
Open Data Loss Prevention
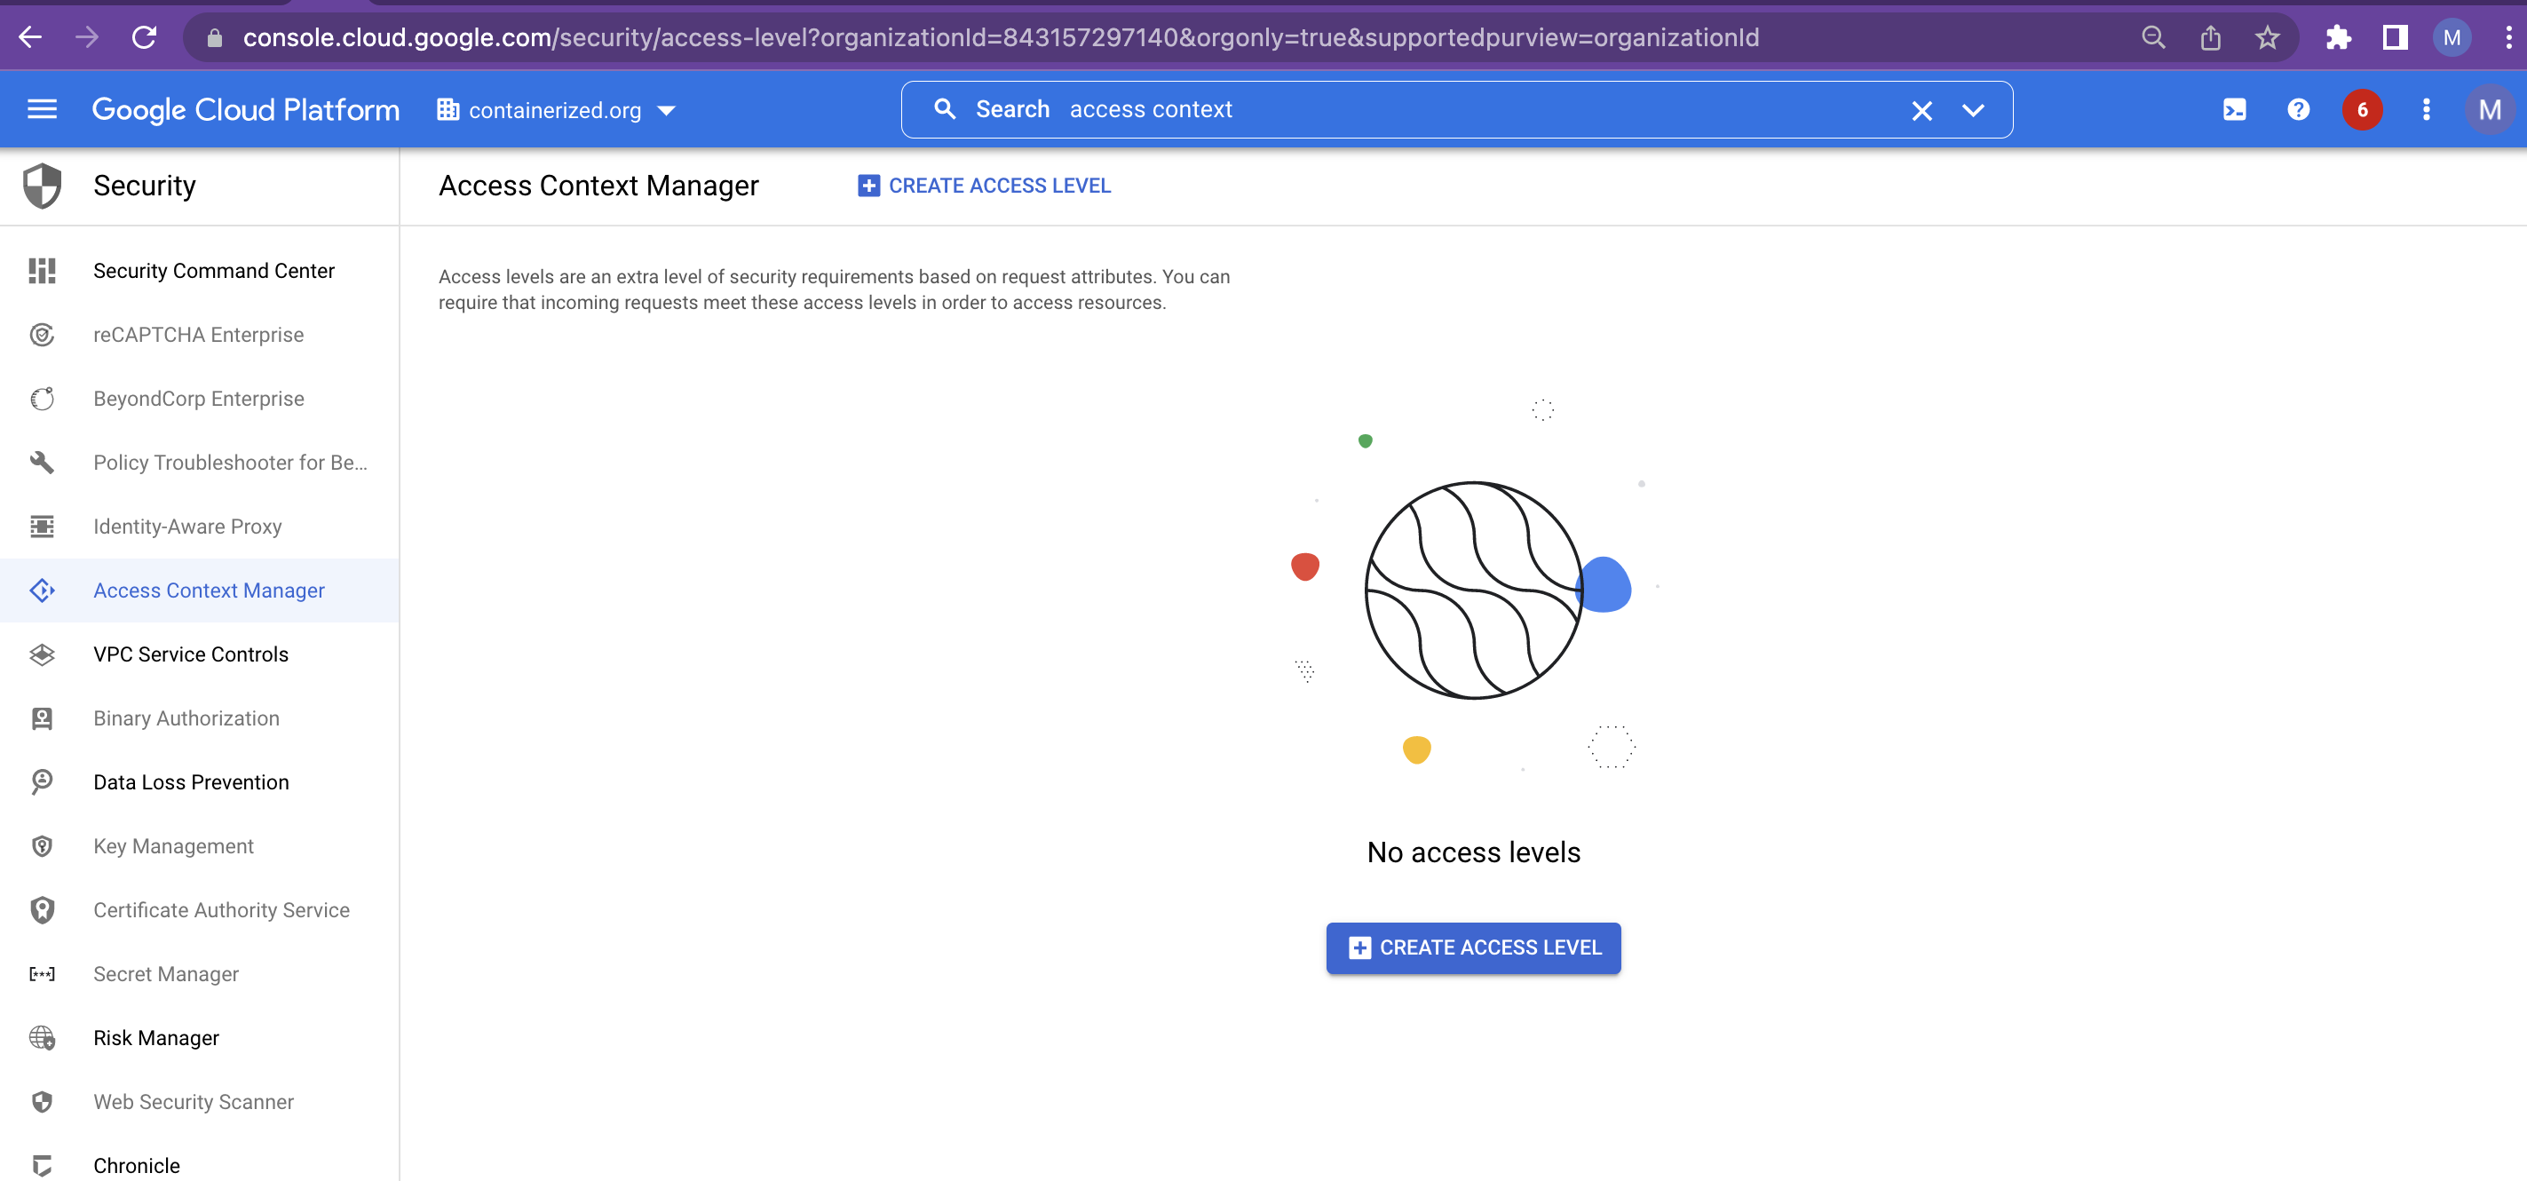pyautogui.click(x=191, y=781)
